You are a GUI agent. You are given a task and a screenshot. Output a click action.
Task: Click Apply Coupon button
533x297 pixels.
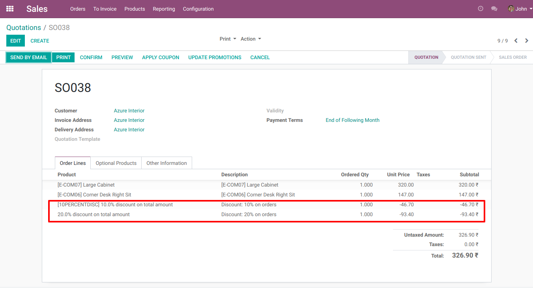tap(161, 58)
